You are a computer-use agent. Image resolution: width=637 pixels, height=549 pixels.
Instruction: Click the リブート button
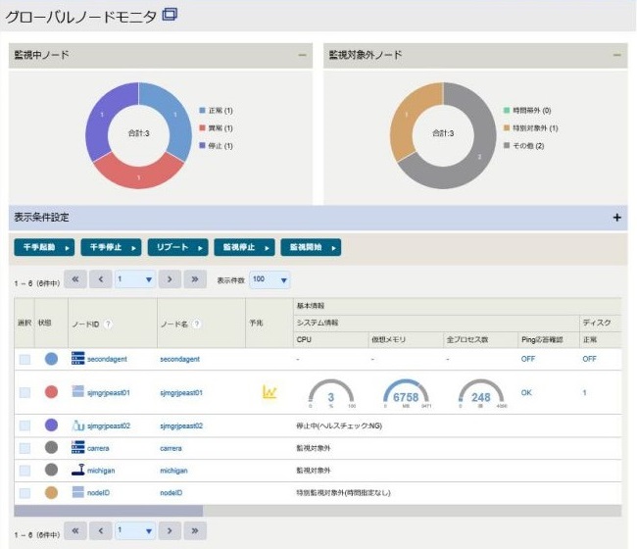tap(178, 247)
